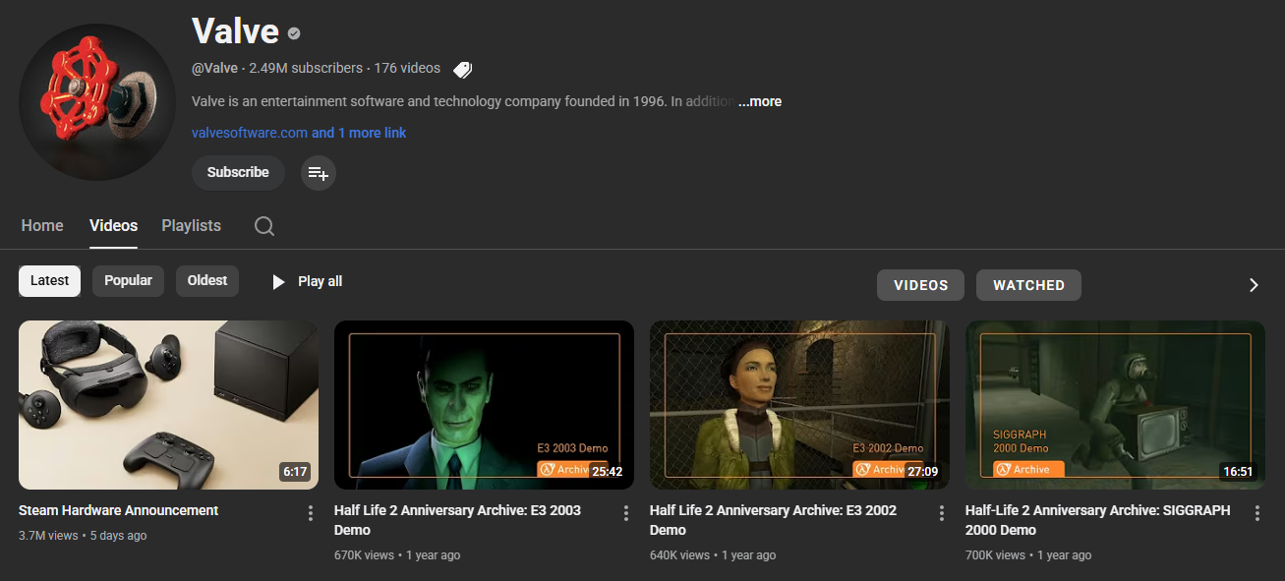Open Steam Hardware Announcement title
The image size is (1285, 581).
coord(119,510)
